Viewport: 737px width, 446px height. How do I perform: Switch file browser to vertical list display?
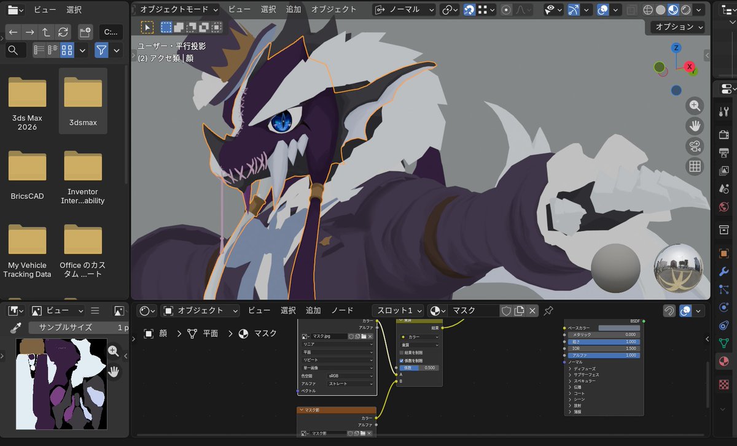click(39, 50)
